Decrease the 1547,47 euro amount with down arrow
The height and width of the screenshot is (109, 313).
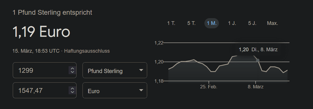coord(73,92)
